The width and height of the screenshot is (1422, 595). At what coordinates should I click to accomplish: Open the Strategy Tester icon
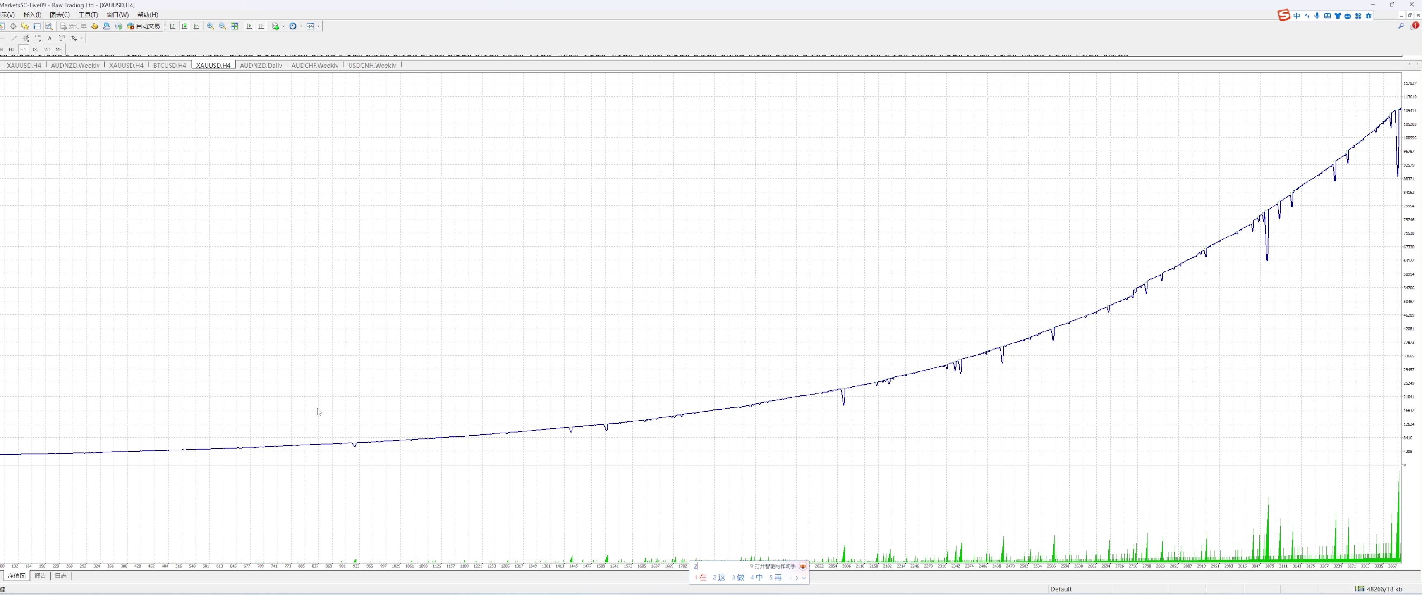tap(49, 26)
